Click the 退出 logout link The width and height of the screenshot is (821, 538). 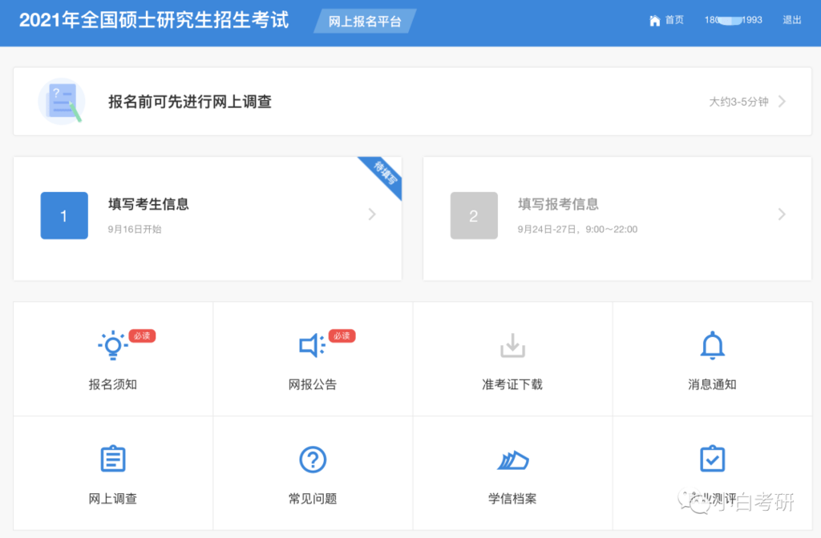pos(791,20)
